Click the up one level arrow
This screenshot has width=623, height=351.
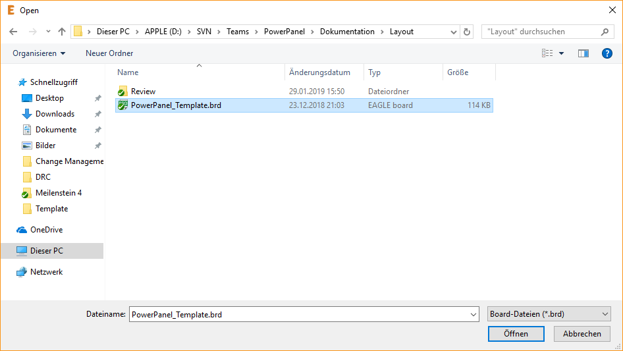coord(62,32)
